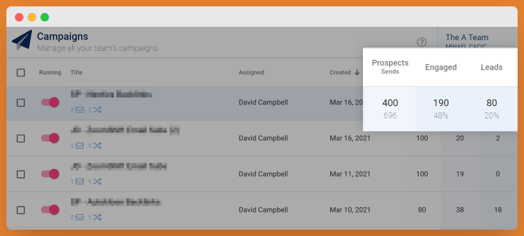The height and width of the screenshot is (236, 524).
Task: Click the macOS green maximize window button
Action: click(x=45, y=17)
